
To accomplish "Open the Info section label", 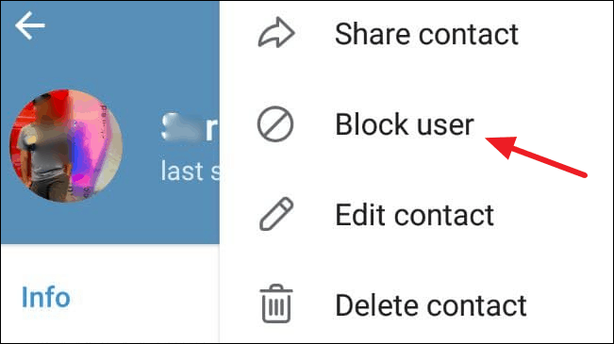I will pos(46,298).
